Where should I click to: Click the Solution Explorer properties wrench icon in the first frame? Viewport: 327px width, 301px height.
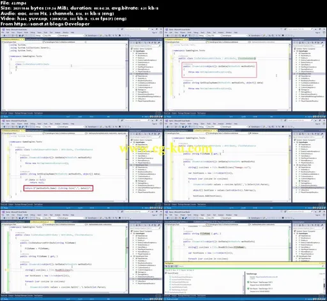158,43
